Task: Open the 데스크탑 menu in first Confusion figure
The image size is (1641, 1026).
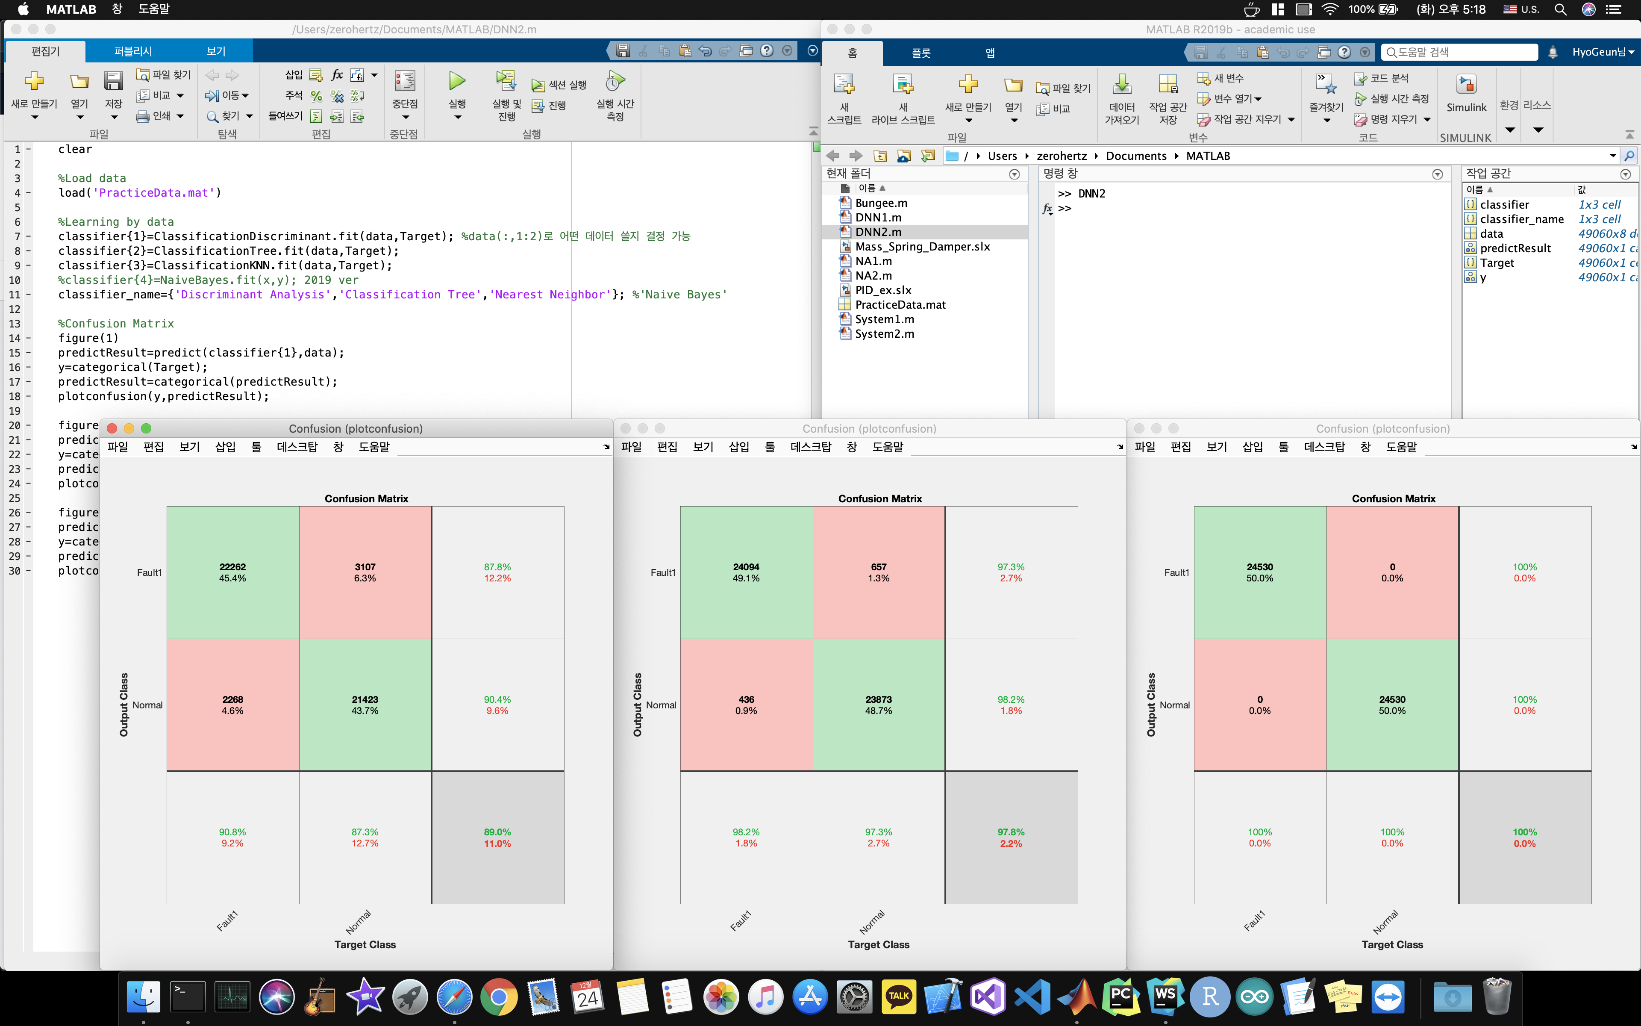Action: pos(297,447)
